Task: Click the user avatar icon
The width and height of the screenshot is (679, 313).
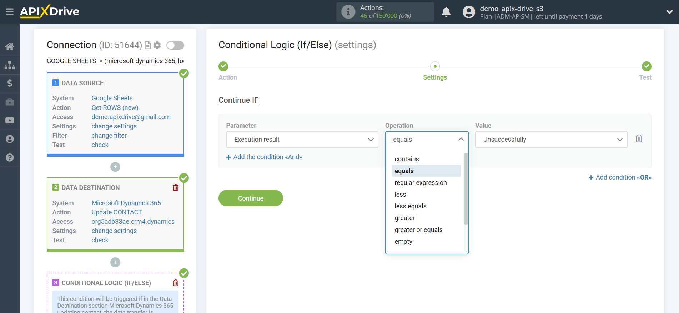Action: click(469, 12)
